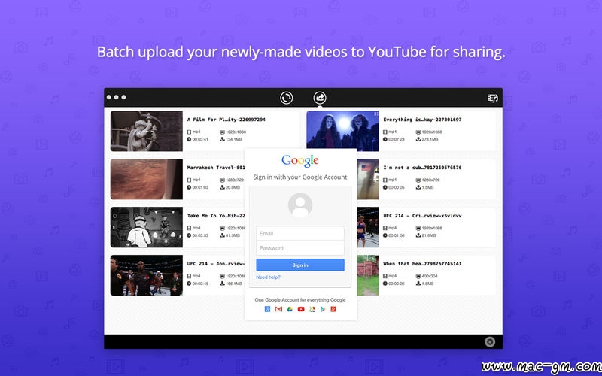Open the Need help? link
Screen dimensions: 602x376
(268, 277)
